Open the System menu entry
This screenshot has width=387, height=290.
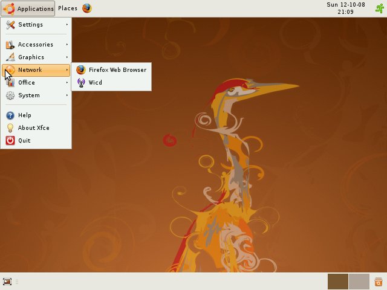36,95
